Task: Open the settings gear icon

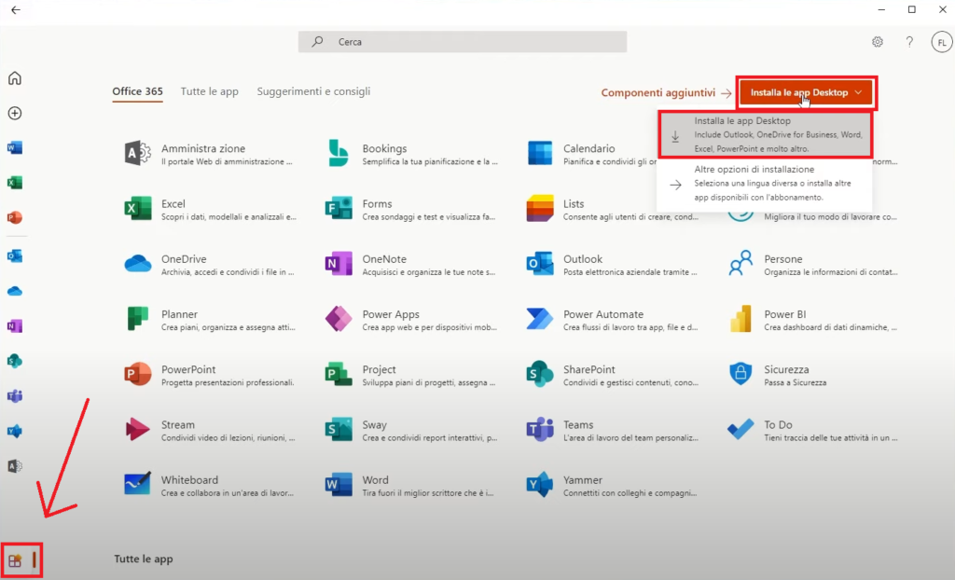Action: click(x=877, y=42)
